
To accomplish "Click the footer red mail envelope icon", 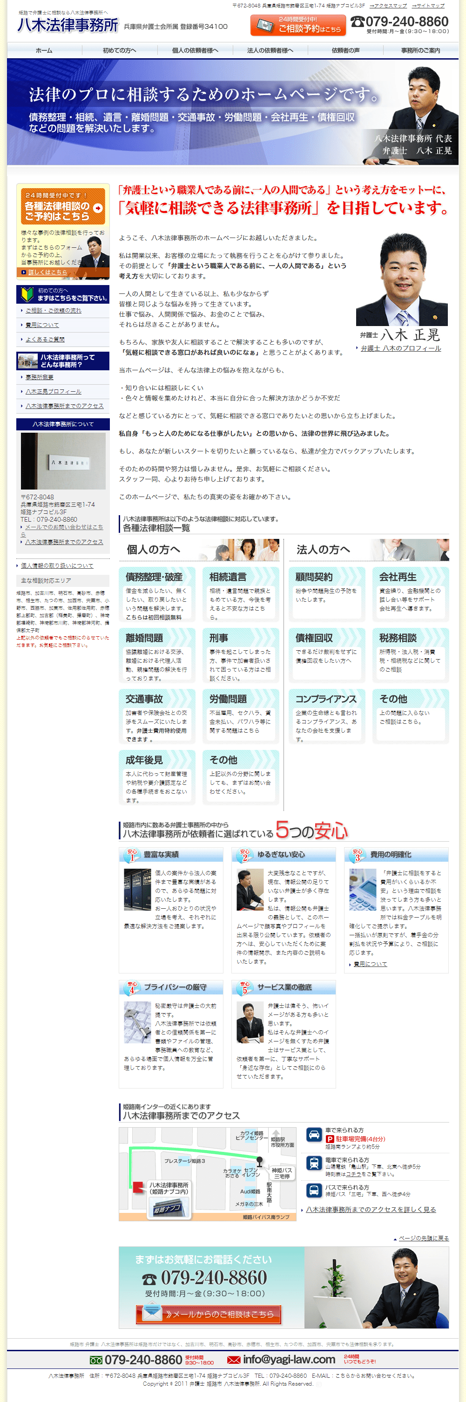I will tap(234, 1360).
